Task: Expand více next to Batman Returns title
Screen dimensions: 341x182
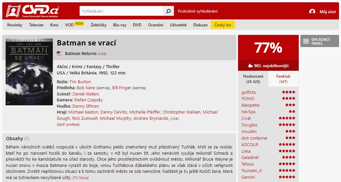Action: point(102,54)
